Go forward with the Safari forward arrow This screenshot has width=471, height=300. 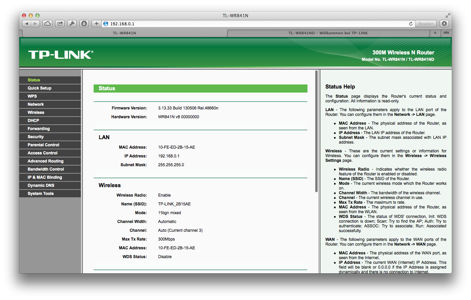(35, 24)
